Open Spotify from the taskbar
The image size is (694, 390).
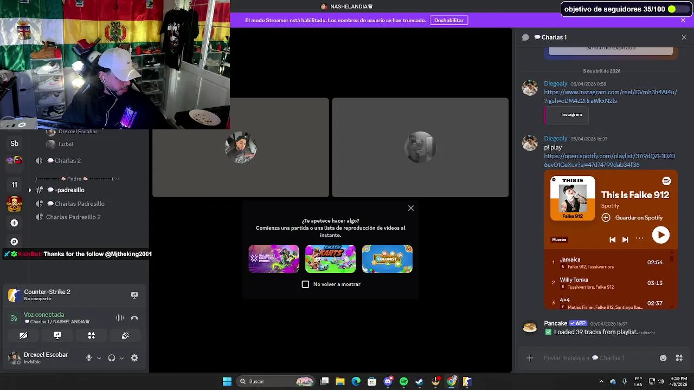click(x=403, y=381)
